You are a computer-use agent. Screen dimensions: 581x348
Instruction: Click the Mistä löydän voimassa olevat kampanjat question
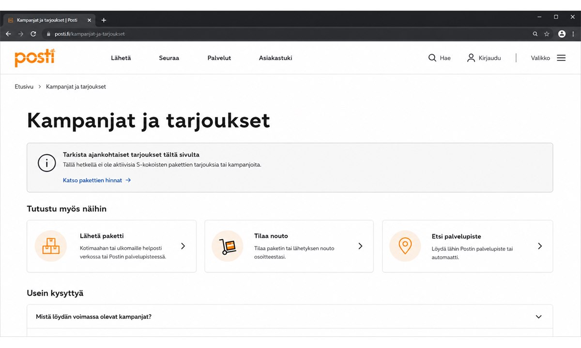point(93,317)
